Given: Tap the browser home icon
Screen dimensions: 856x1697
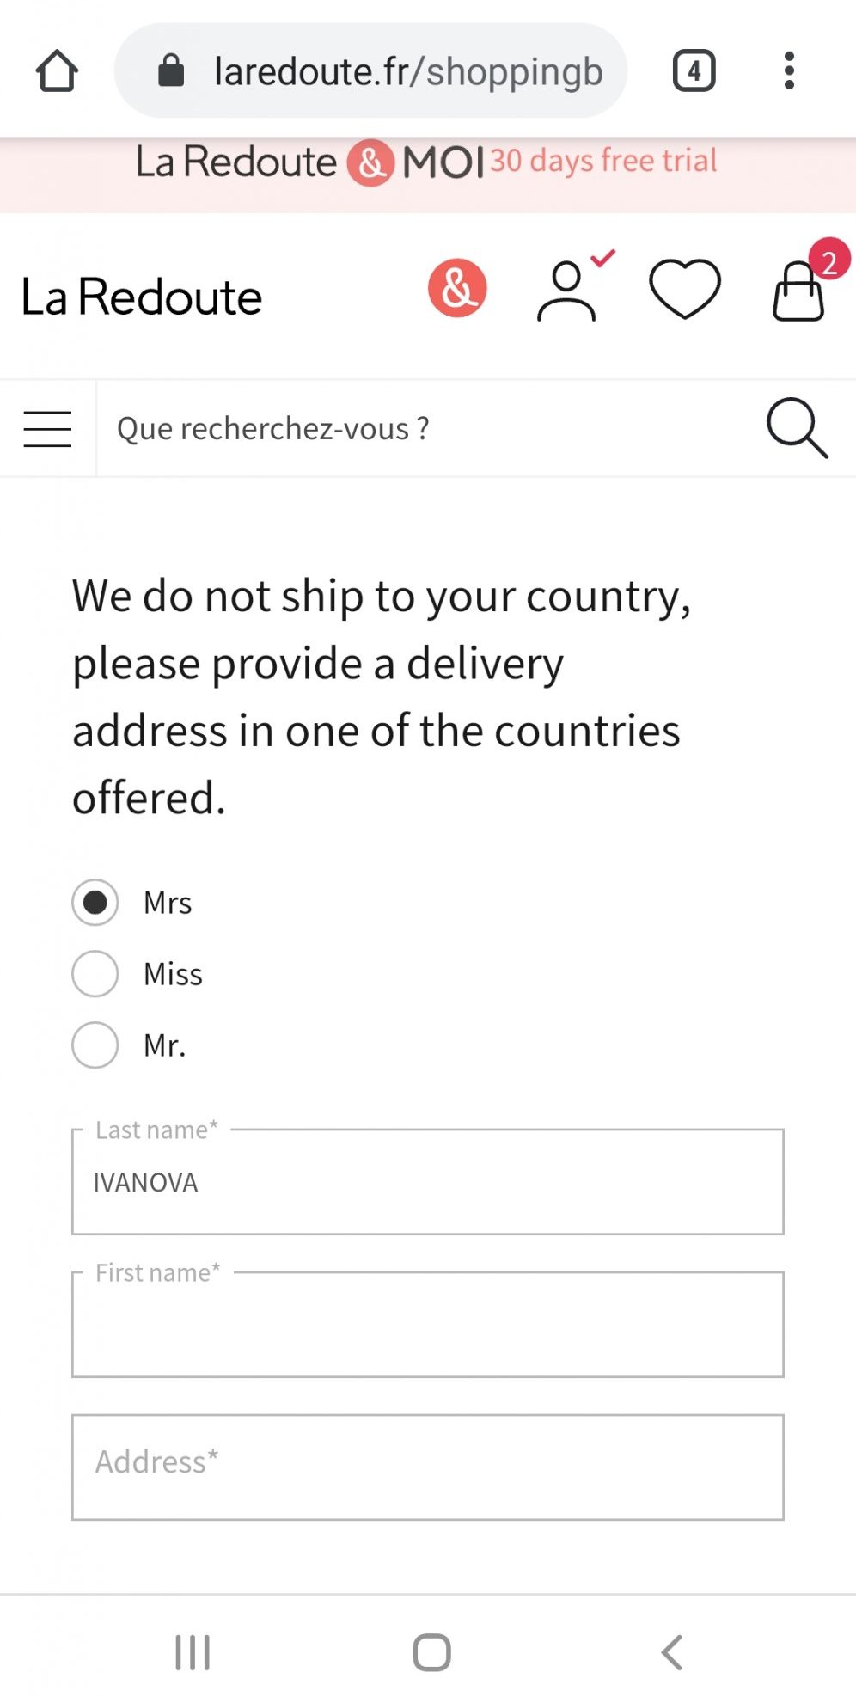Looking at the screenshot, I should (x=57, y=71).
